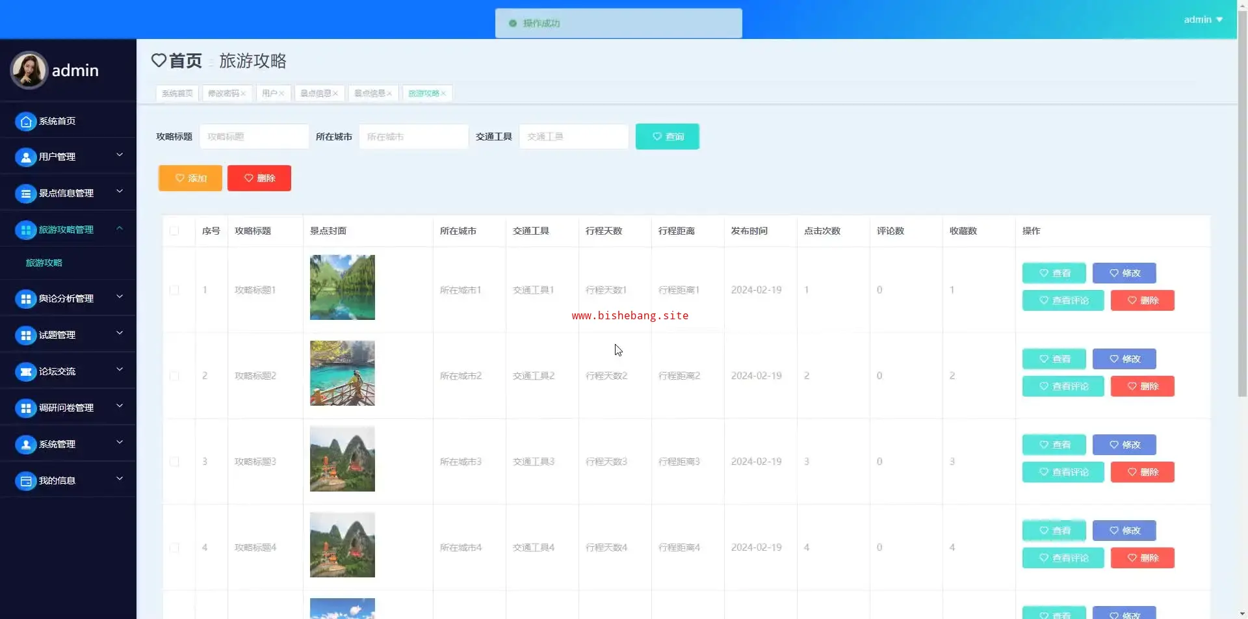Collapse the 旅游攻略管理 menu chevron
This screenshot has height=619, width=1248.
(x=120, y=228)
